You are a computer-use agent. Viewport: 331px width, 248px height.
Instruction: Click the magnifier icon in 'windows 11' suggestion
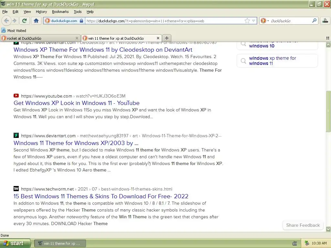[x=243, y=61]
